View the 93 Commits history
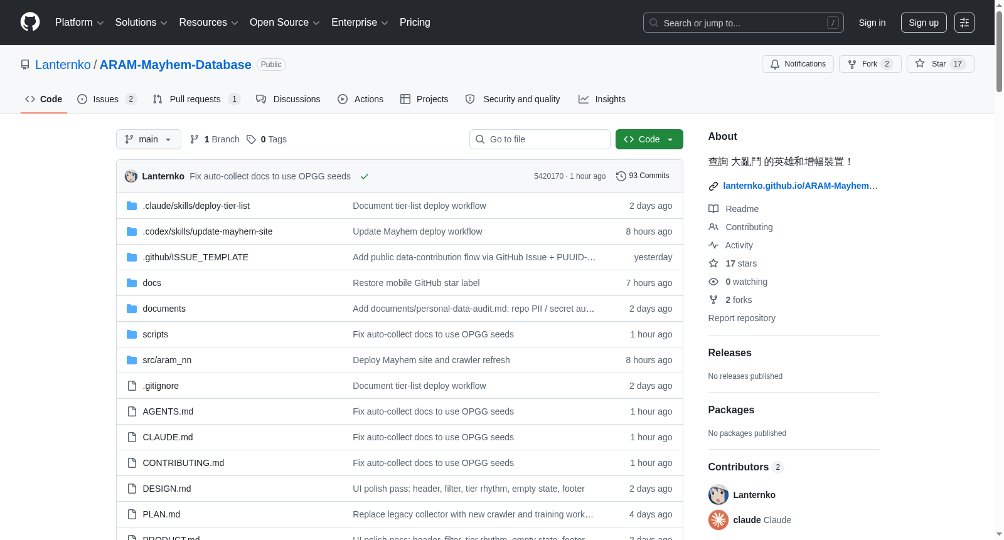Image resolution: width=1004 pixels, height=540 pixels. click(643, 176)
